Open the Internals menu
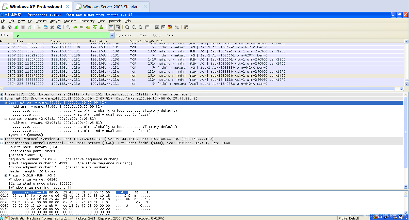This screenshot has height=220, width=409. point(115,21)
